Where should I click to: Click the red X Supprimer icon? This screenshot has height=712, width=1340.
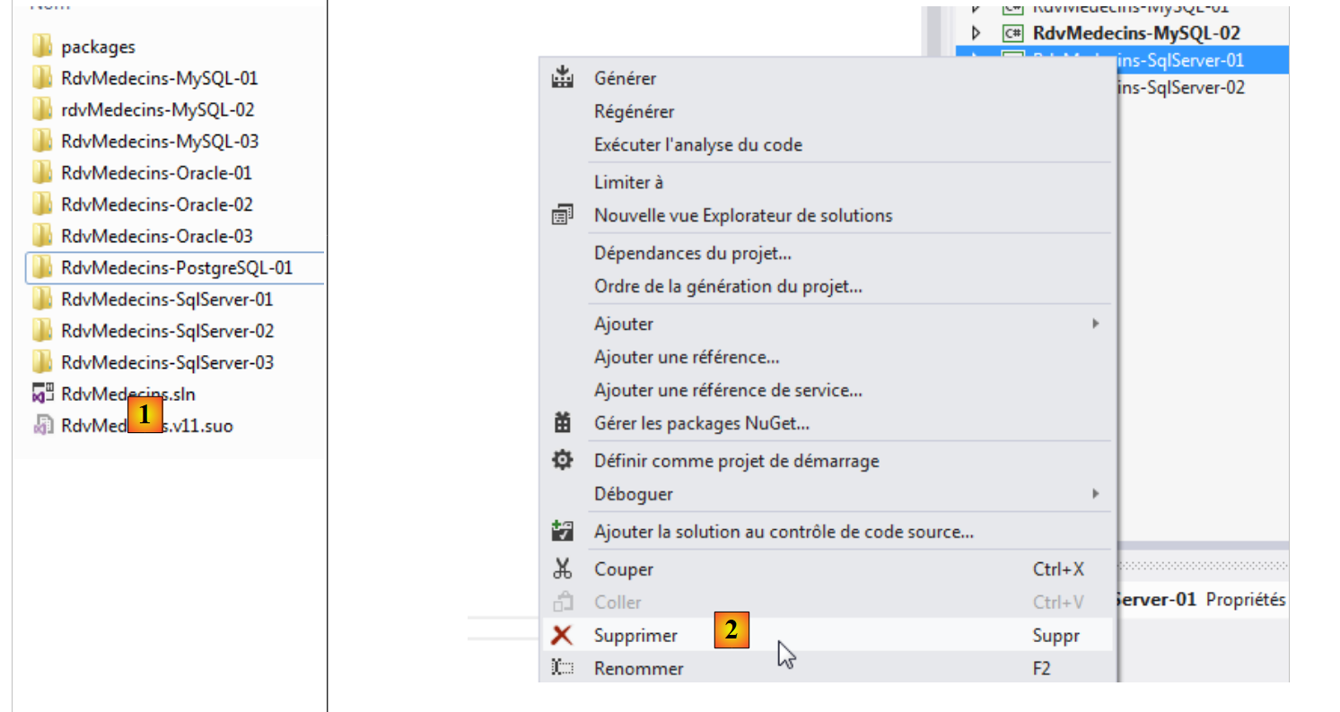click(563, 636)
